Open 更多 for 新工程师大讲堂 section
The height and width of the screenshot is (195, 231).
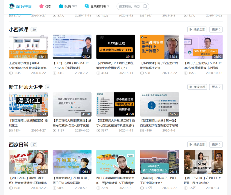click(x=216, y=87)
